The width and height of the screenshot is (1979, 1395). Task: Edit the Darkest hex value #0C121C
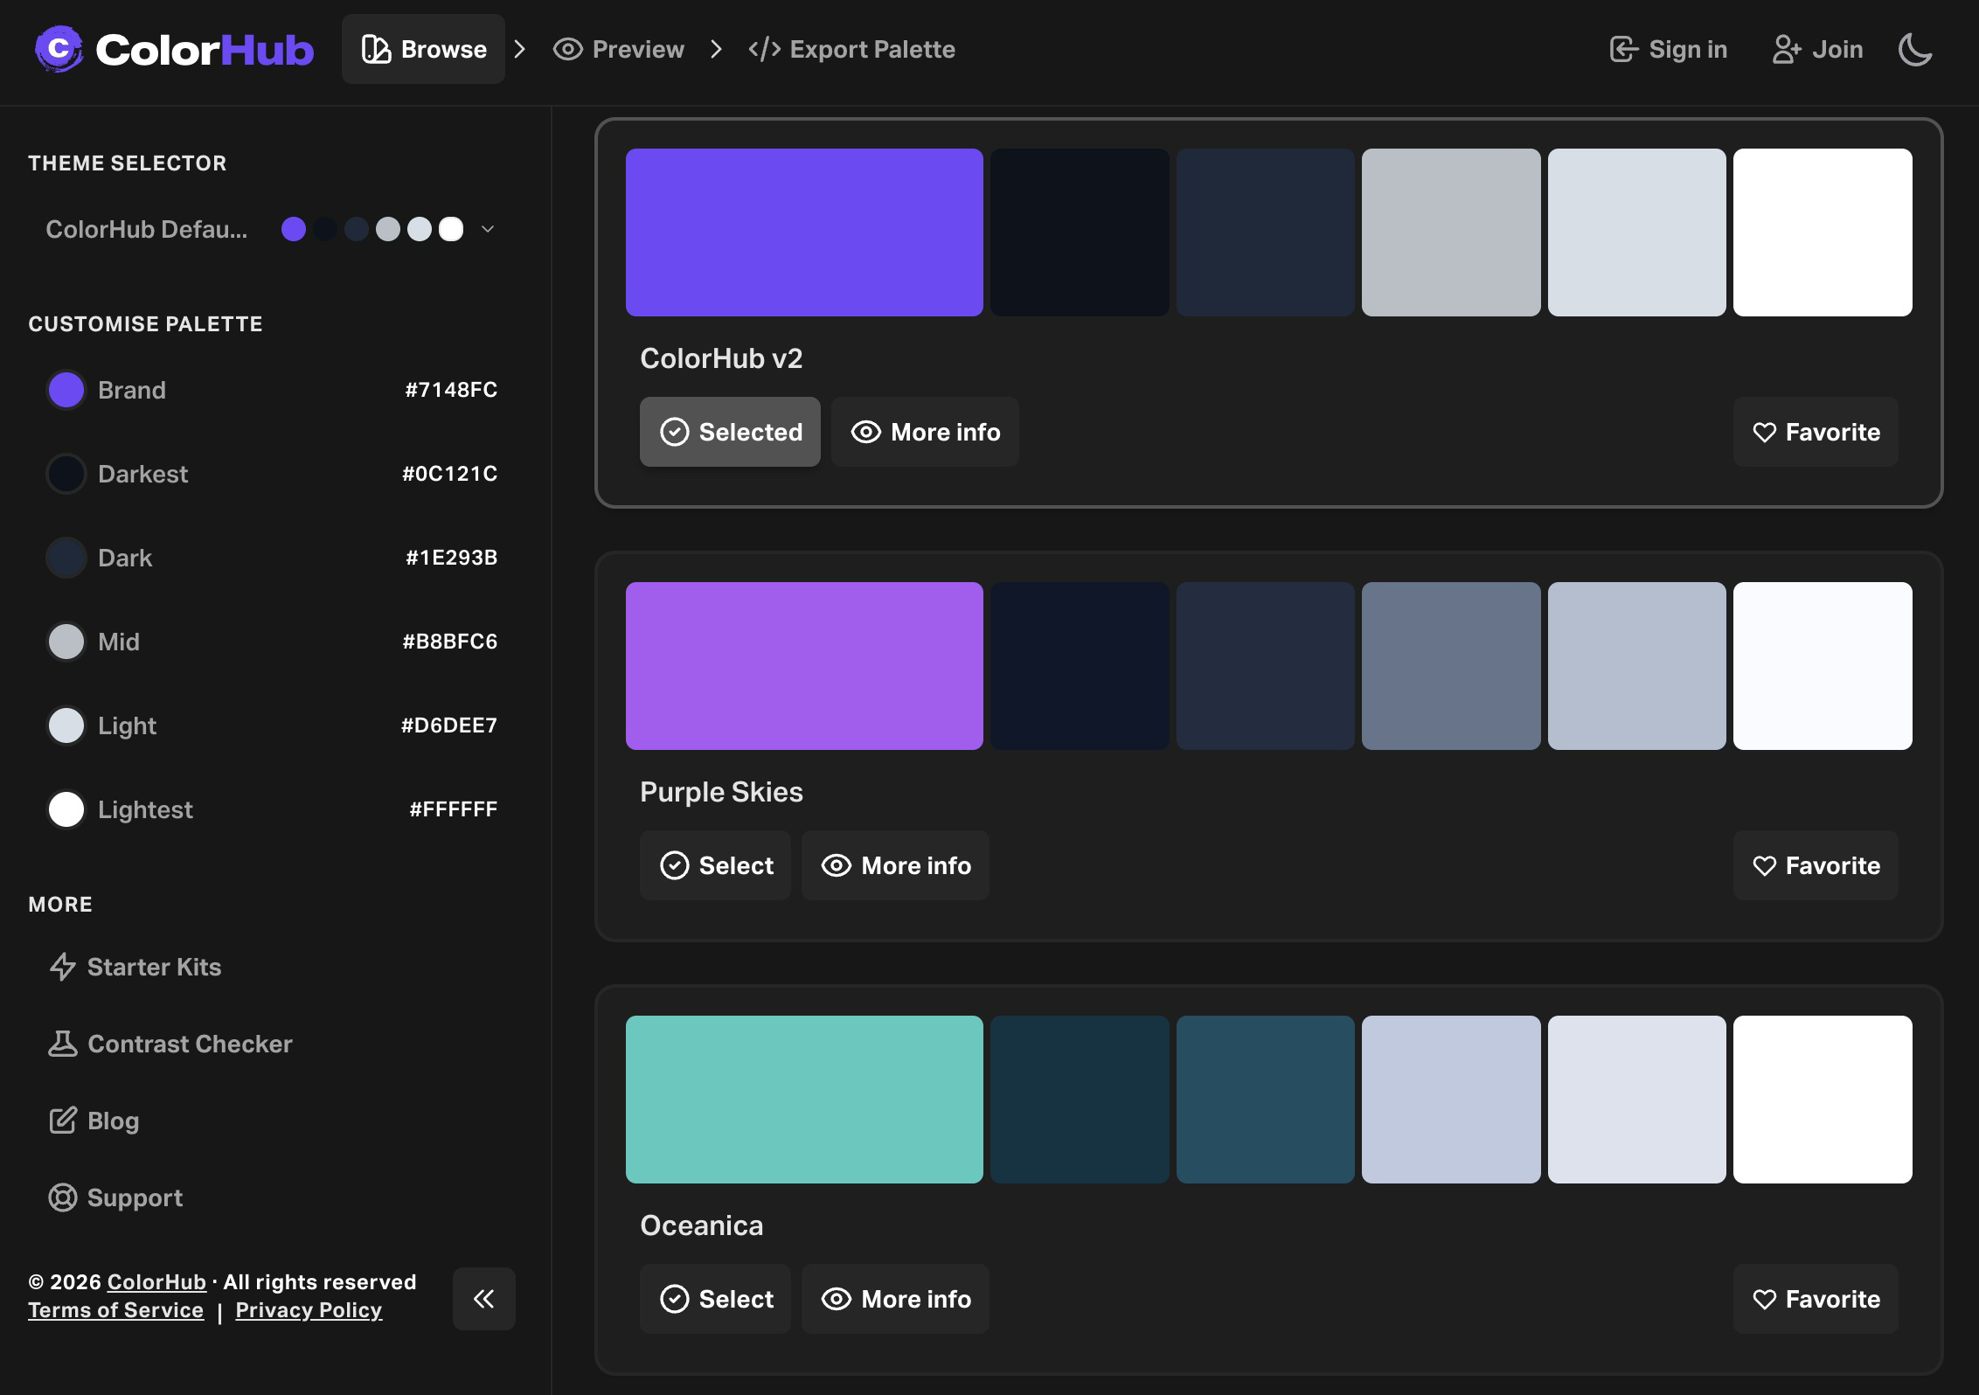(449, 474)
